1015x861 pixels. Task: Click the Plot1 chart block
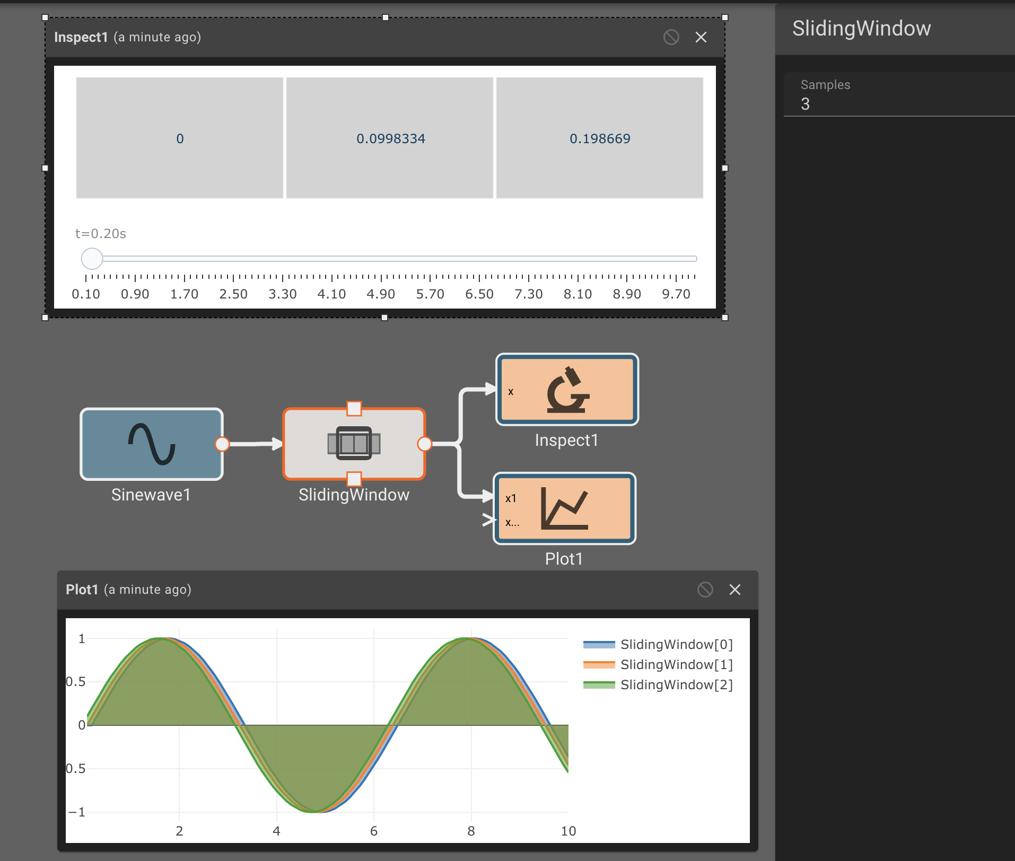[x=564, y=508]
